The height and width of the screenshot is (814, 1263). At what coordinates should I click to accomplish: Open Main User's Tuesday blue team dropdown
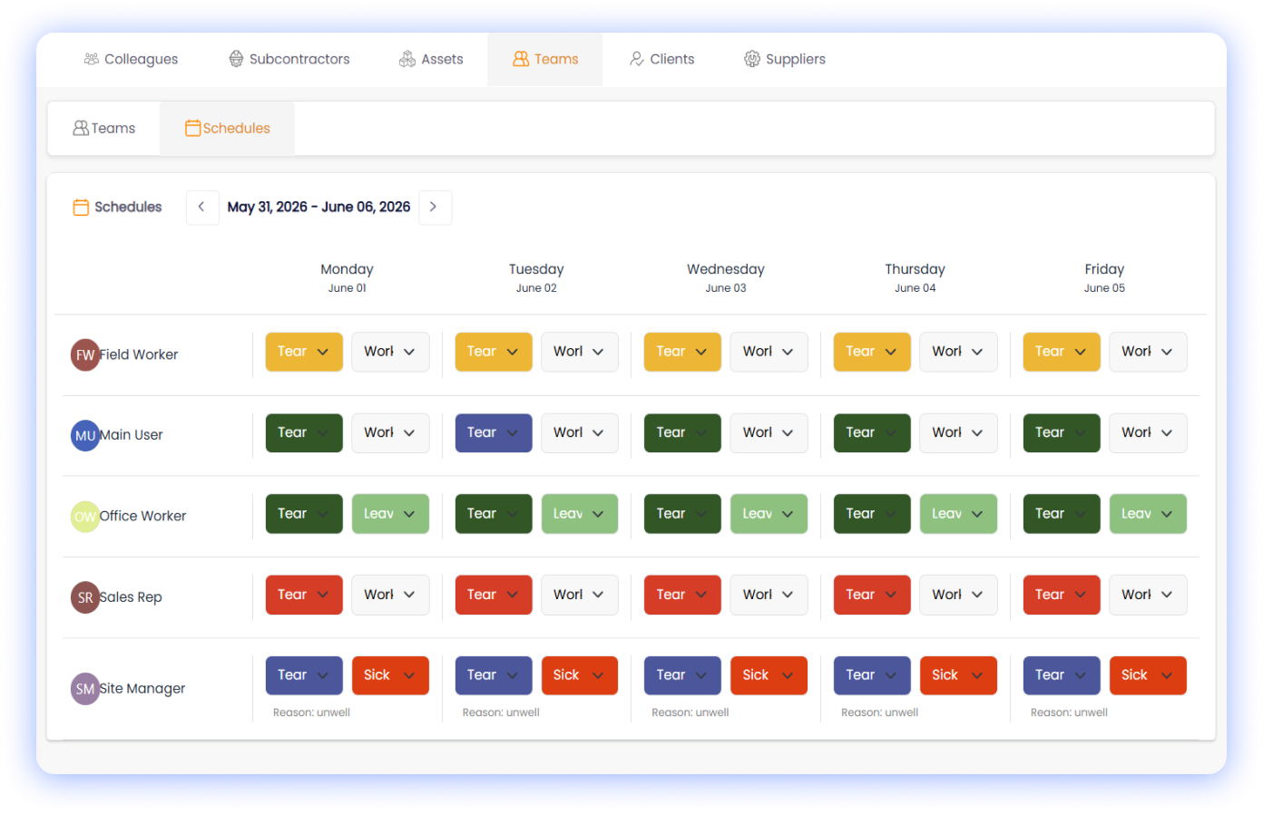(494, 433)
